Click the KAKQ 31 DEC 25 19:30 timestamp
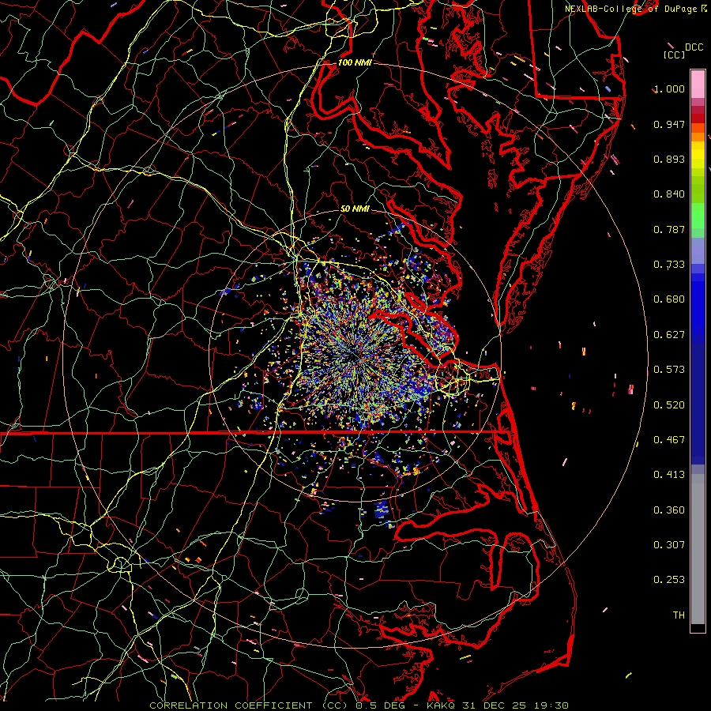 [498, 705]
